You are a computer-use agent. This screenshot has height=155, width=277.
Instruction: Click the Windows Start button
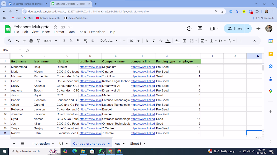4,151
